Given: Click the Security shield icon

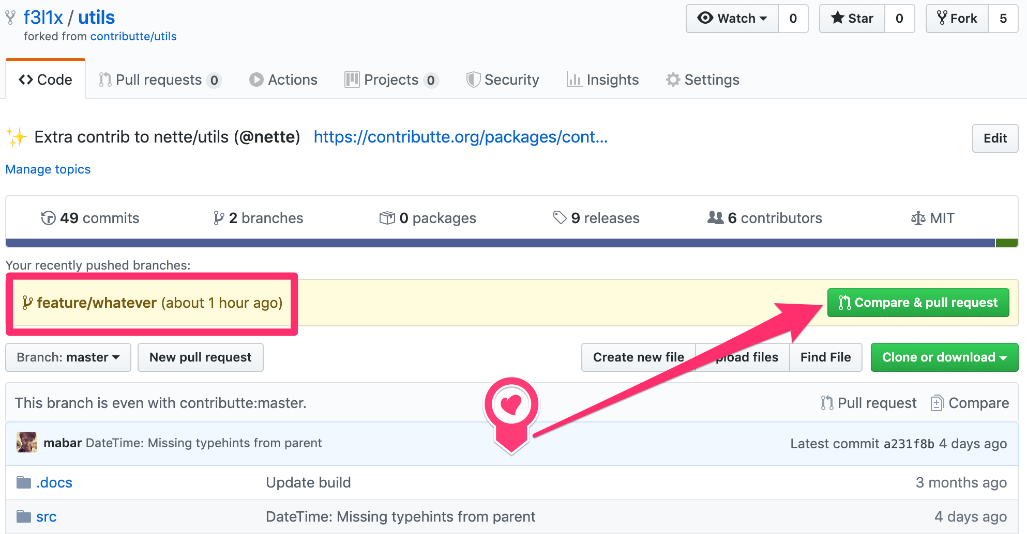Looking at the screenshot, I should pyautogui.click(x=473, y=80).
